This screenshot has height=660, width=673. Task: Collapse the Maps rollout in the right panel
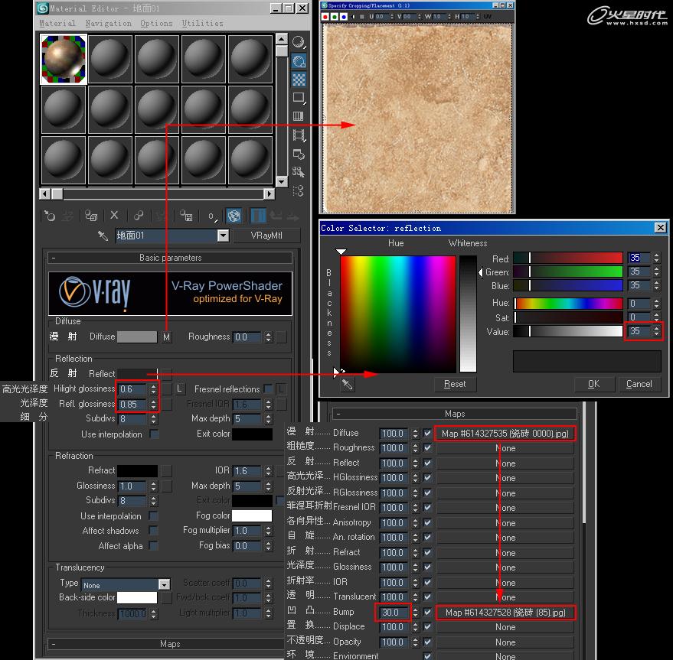tap(455, 414)
